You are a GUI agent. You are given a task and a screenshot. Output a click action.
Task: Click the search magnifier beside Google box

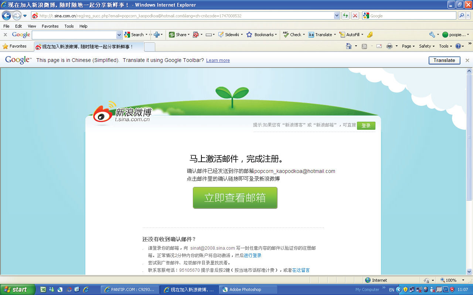[462, 15]
